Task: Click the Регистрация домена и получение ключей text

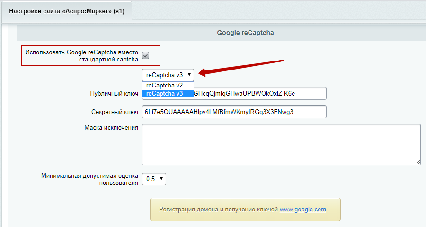Action: [x=218, y=210]
